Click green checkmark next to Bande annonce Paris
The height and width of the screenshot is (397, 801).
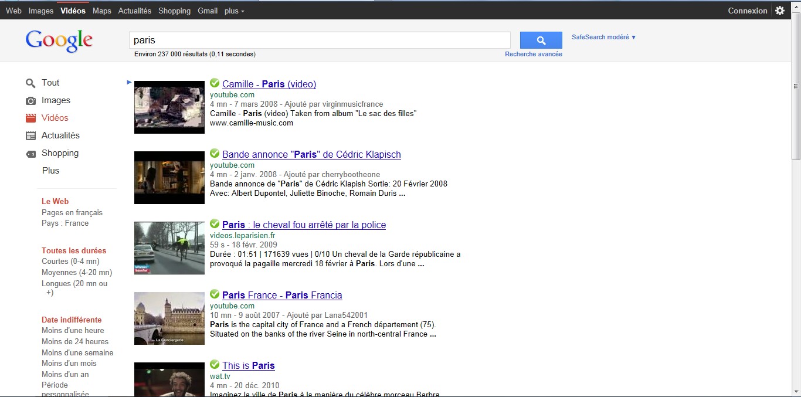[215, 154]
